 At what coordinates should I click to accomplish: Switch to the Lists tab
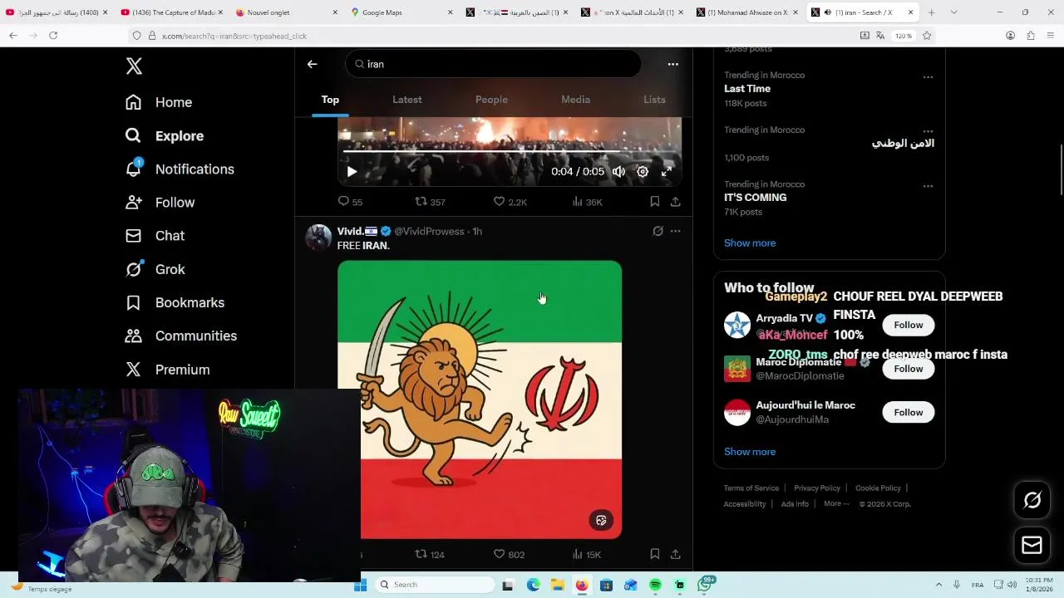tap(654, 100)
